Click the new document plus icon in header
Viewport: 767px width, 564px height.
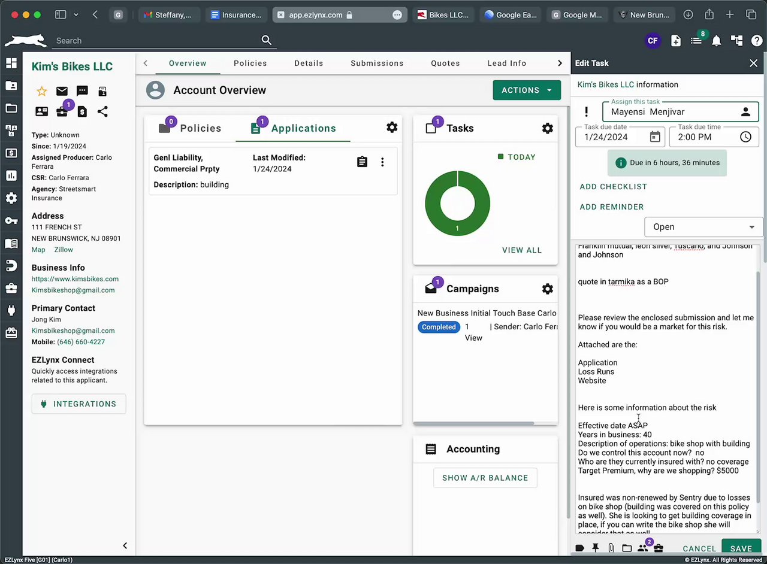click(676, 41)
